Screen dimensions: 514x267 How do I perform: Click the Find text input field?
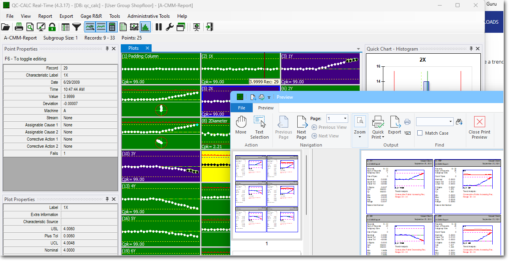pos(432,122)
